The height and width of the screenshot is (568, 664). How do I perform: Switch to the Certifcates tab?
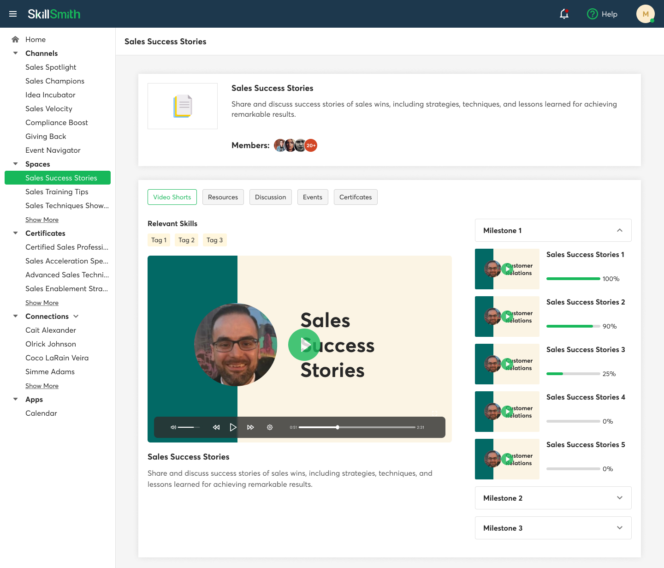click(x=356, y=197)
